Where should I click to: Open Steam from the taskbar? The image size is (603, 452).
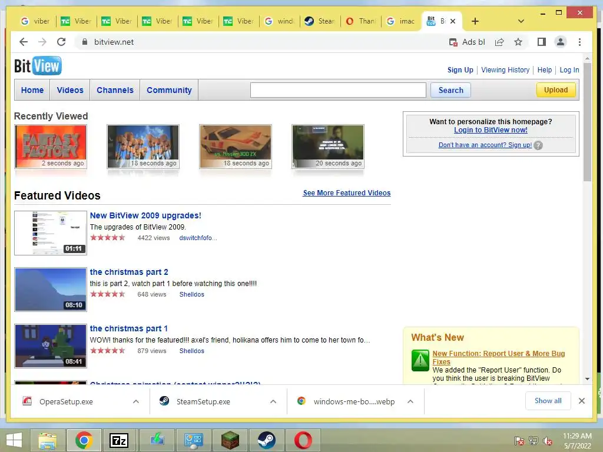click(266, 440)
